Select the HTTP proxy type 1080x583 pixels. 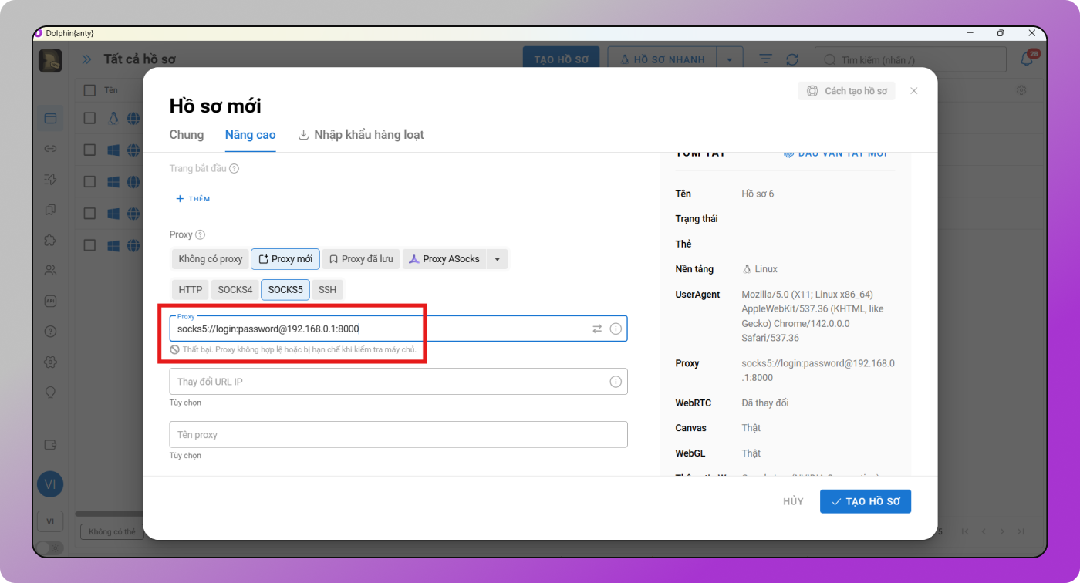pos(190,290)
